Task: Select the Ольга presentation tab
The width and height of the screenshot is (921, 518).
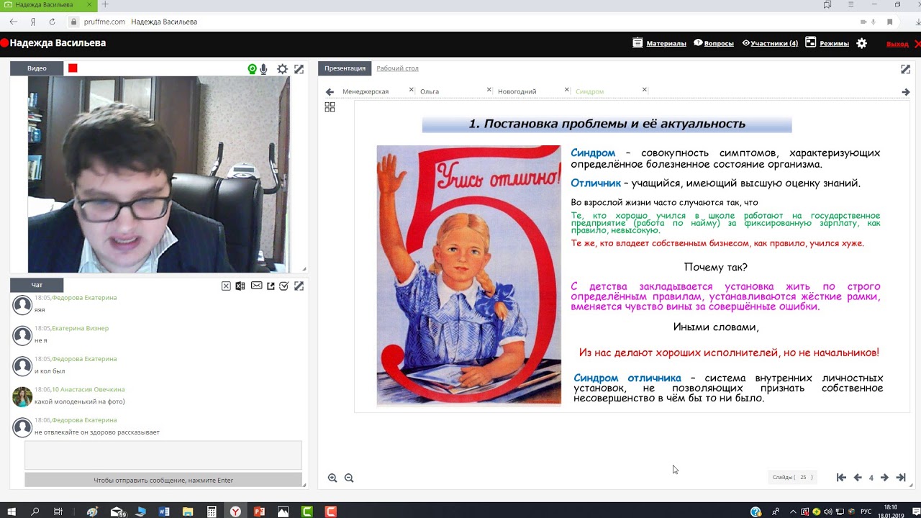Action: coord(430,91)
